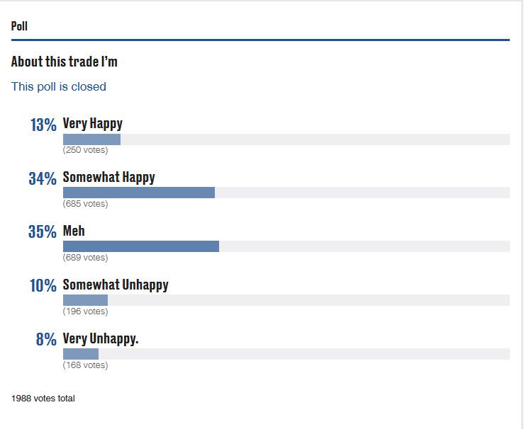Click the 34% percentage figure
The width and height of the screenshot is (524, 429).
(42, 179)
